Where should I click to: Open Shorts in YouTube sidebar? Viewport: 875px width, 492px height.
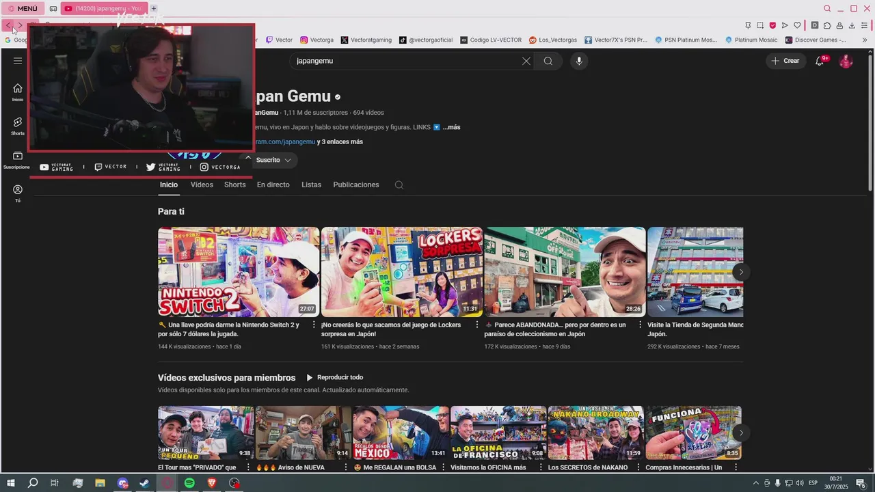click(x=18, y=126)
